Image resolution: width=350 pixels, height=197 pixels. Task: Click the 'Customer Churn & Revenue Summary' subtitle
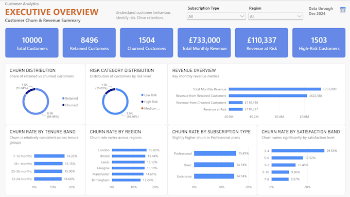[x=43, y=20]
